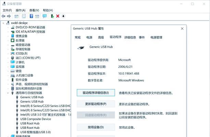Collapse the 通用串行总线控制器 branch
The width and height of the screenshot is (210, 137).
pos(8,93)
